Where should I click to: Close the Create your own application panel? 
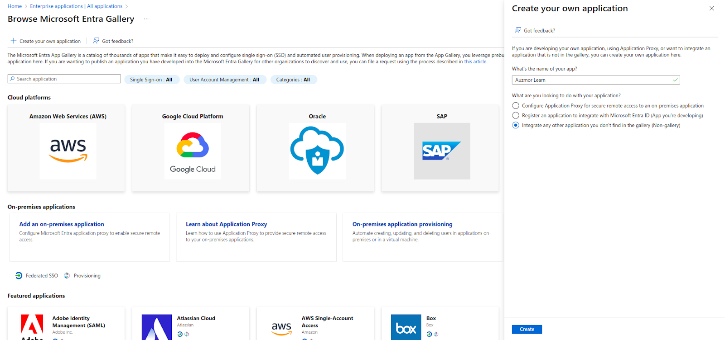tap(711, 8)
